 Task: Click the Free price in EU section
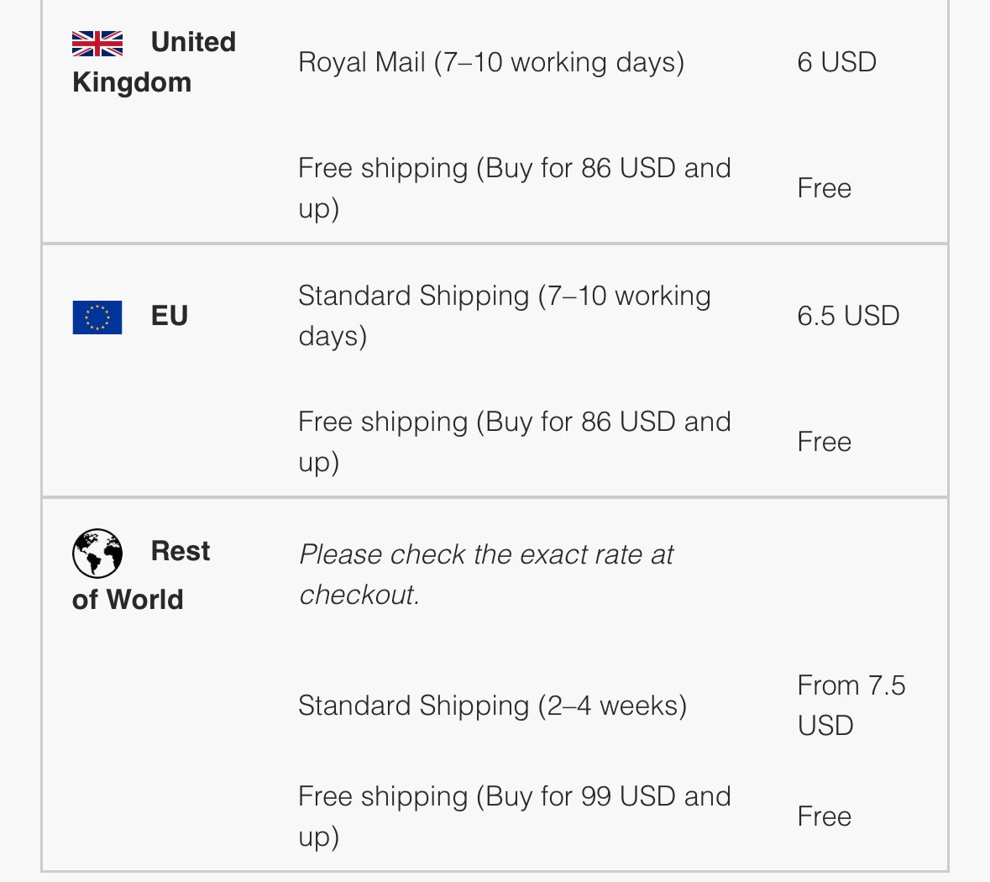coord(824,441)
